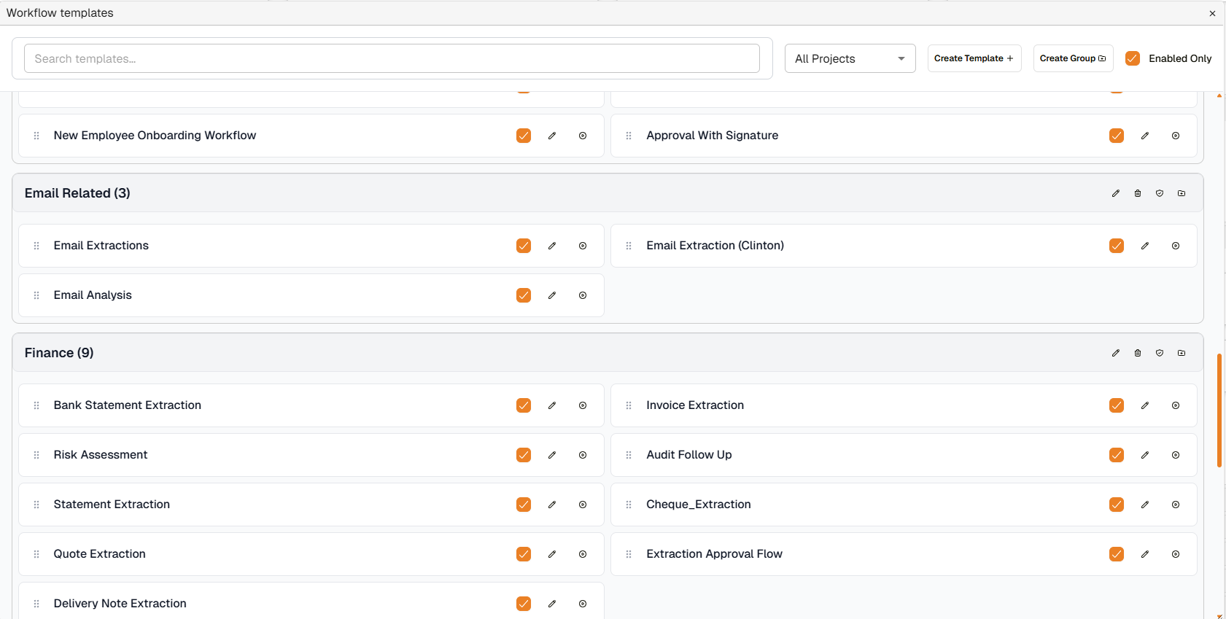Select the Risk Assessment template name
This screenshot has height=619, width=1226.
(x=101, y=455)
